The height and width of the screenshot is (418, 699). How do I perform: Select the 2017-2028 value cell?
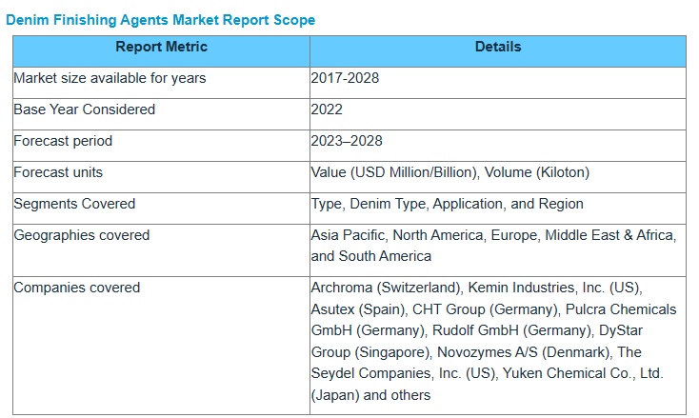(345, 78)
